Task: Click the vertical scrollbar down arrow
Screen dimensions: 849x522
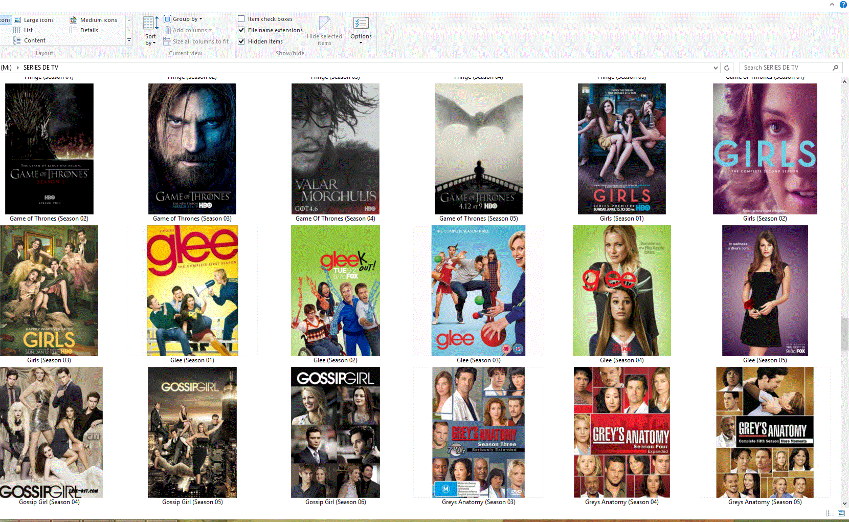Action: click(845, 504)
